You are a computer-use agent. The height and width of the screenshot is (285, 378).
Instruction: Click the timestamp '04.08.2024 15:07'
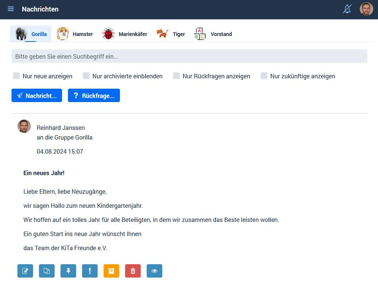(x=60, y=151)
